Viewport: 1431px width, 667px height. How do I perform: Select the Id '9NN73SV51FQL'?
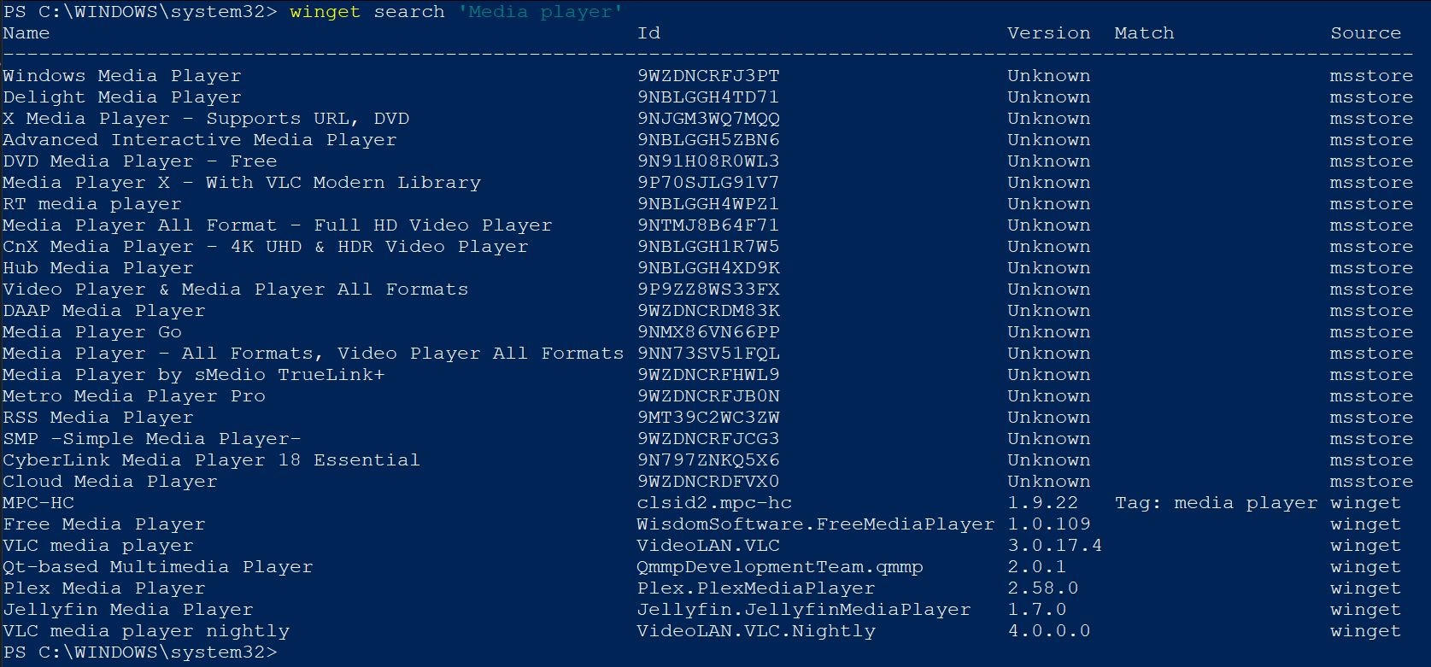tap(708, 354)
